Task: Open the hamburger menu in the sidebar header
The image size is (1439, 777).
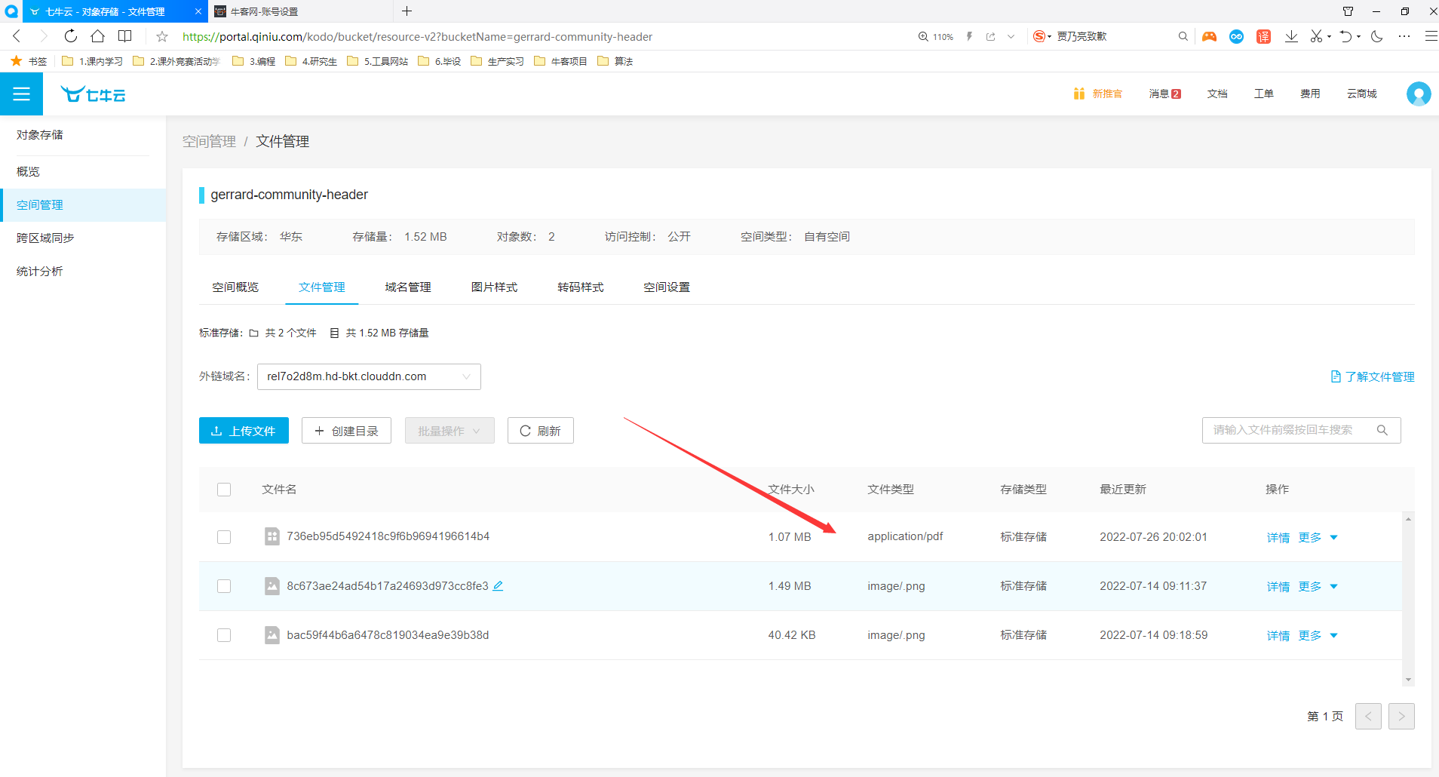Action: coord(21,94)
